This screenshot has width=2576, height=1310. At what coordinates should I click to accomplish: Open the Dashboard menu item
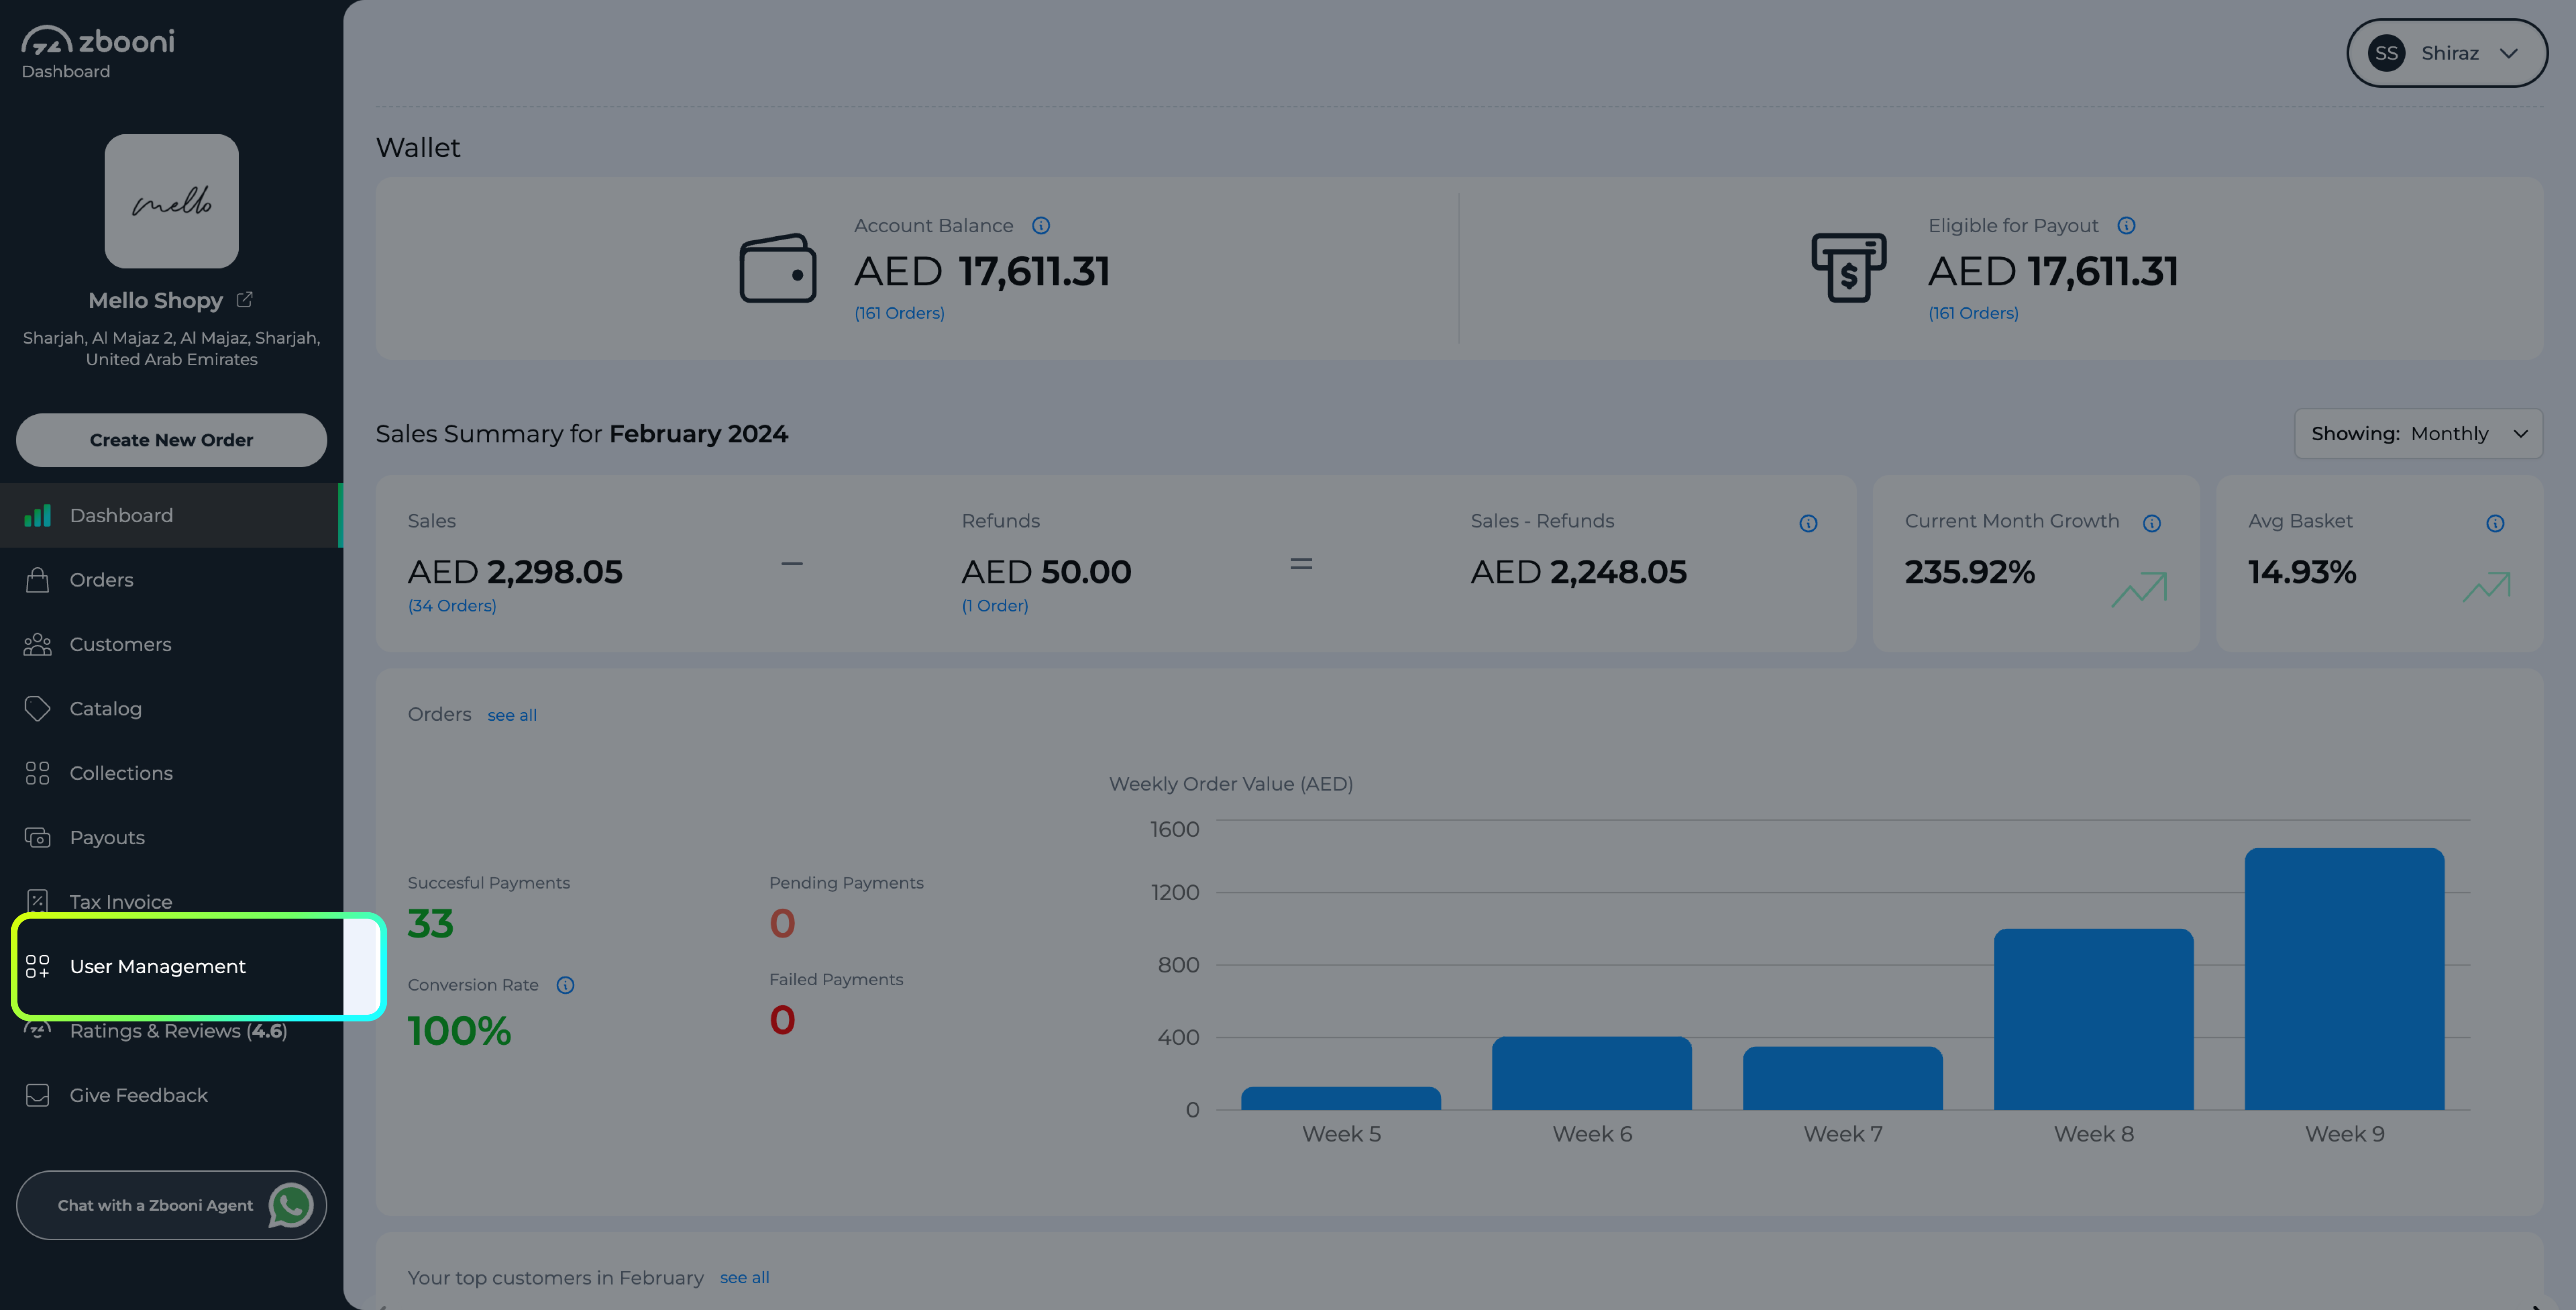click(x=170, y=515)
